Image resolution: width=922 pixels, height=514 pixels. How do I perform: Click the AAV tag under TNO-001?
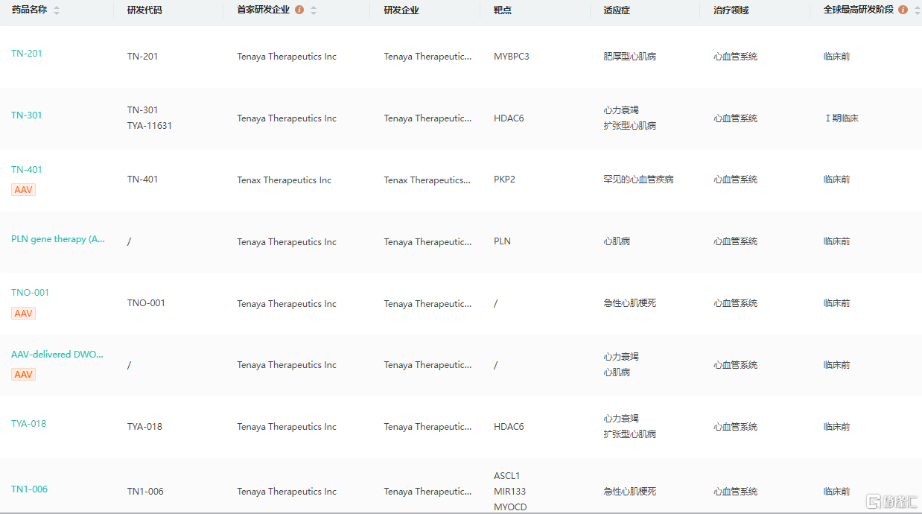[x=24, y=314]
